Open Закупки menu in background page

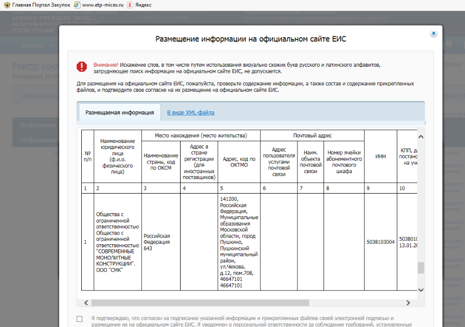pyautogui.click(x=37, y=46)
